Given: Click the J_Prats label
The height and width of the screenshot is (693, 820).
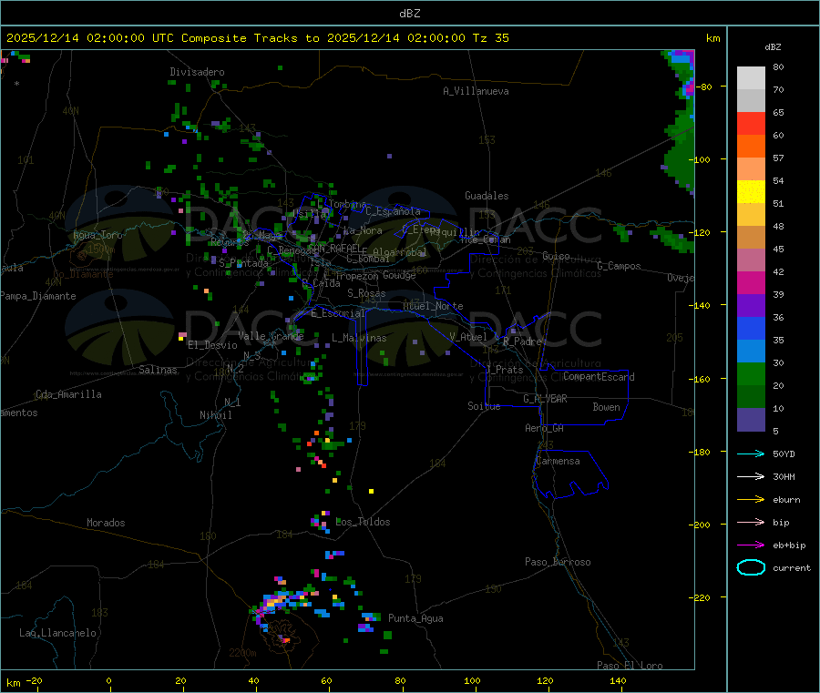Looking at the screenshot, I should tap(505, 370).
